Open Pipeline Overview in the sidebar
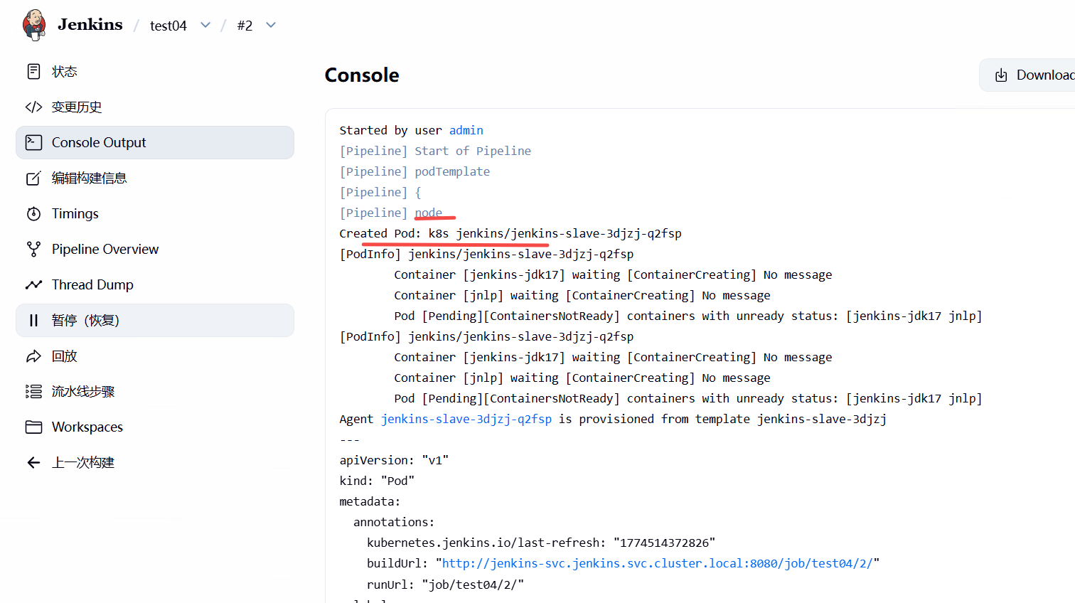1075x603 pixels. point(155,249)
